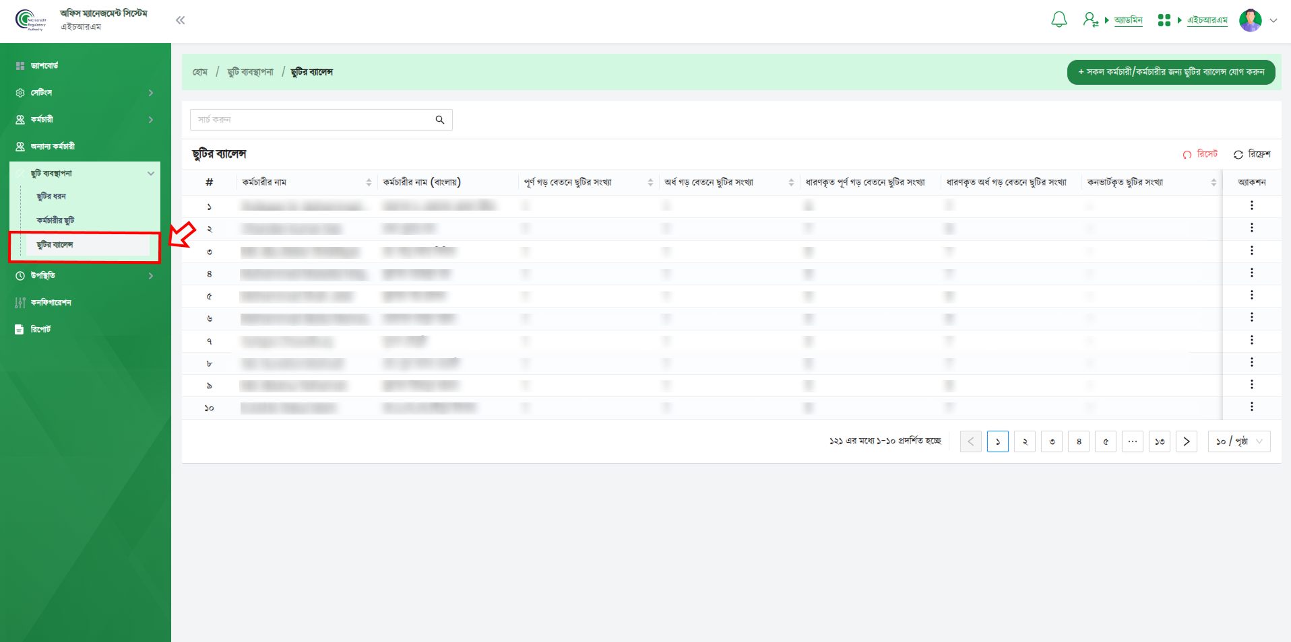This screenshot has height=642, width=1291.
Task: Sort by কনভার্টকৃত ছুটির সংখ্যা column
Action: pyautogui.click(x=1214, y=182)
